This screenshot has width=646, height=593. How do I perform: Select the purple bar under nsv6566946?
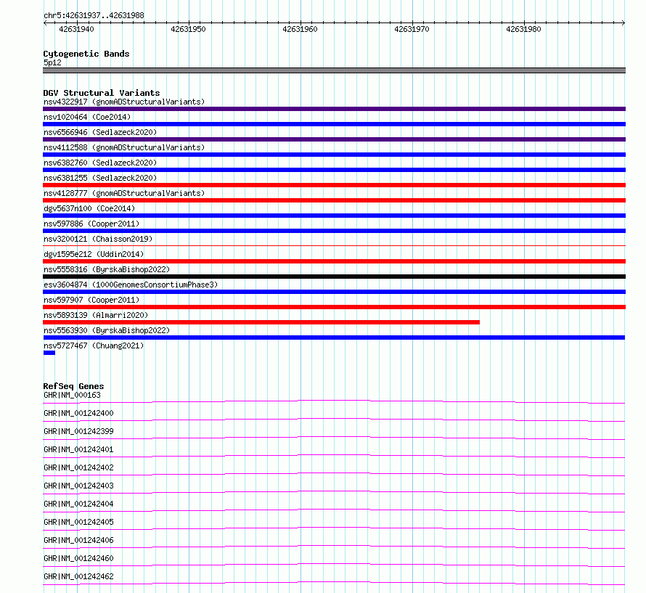(x=334, y=139)
